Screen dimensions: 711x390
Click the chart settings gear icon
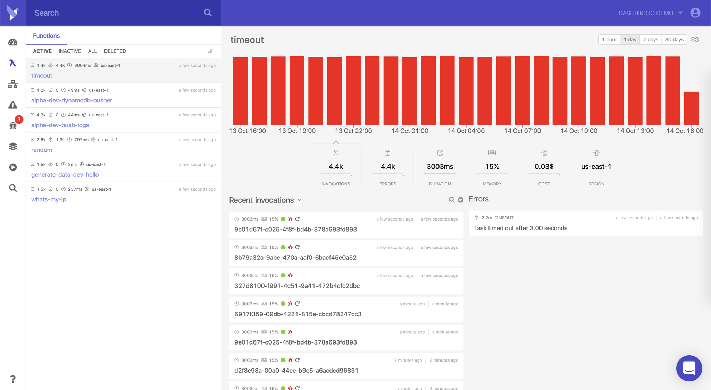point(695,40)
